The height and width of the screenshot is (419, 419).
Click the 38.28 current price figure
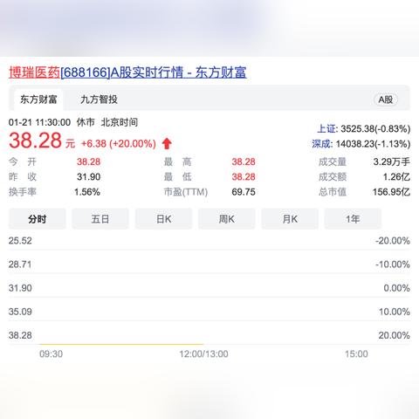[x=35, y=141]
